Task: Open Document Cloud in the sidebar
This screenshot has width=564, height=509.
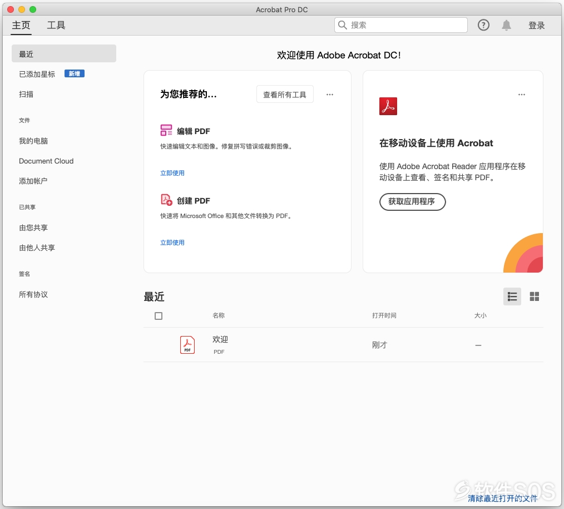Action: point(46,161)
